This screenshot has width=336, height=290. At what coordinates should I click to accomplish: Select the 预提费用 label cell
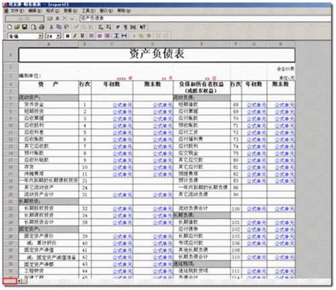(202, 174)
